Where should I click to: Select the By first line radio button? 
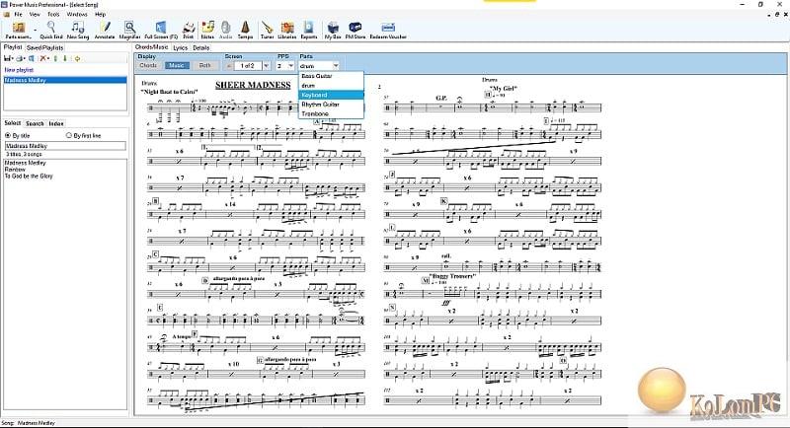click(x=69, y=135)
